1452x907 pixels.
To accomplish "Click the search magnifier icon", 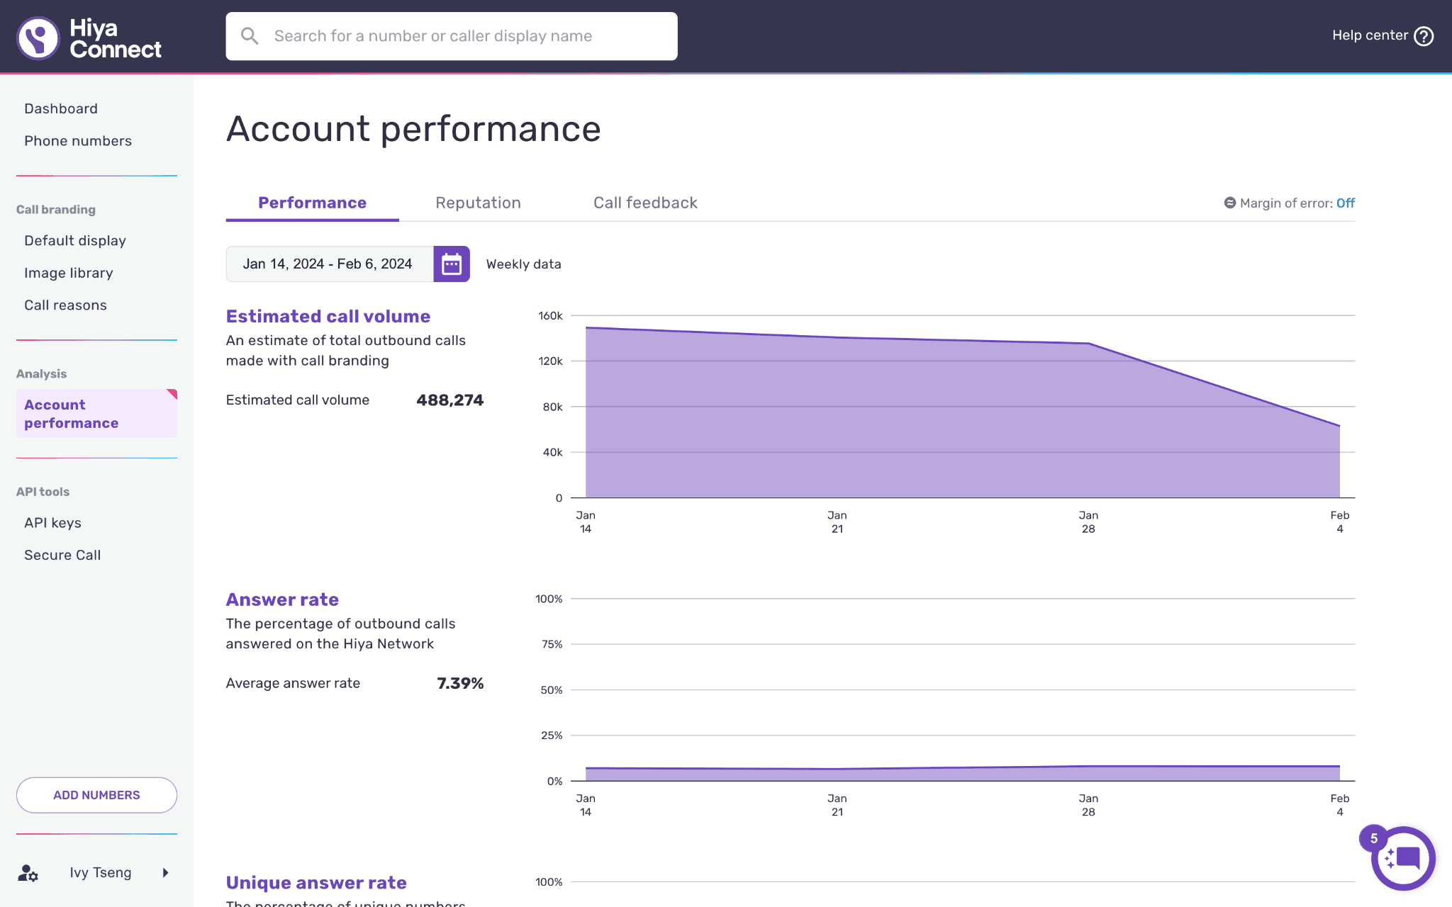I will click(250, 36).
